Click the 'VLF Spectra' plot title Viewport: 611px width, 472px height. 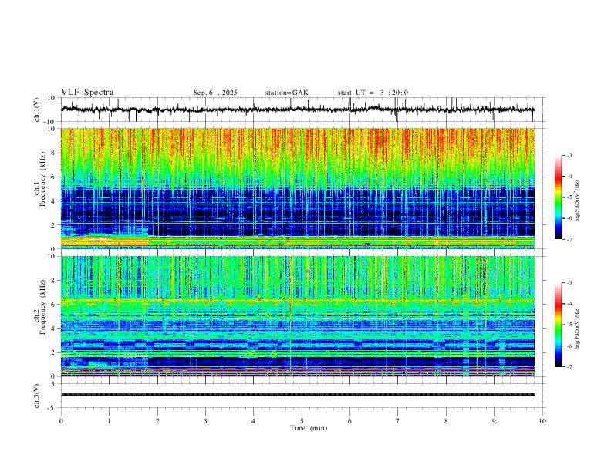(x=87, y=93)
